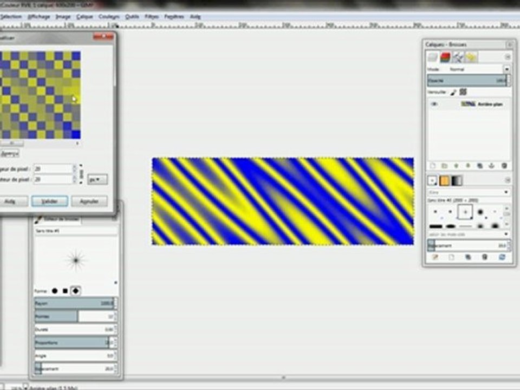
Task: Choose the circle brush shape
Action: pos(55,291)
